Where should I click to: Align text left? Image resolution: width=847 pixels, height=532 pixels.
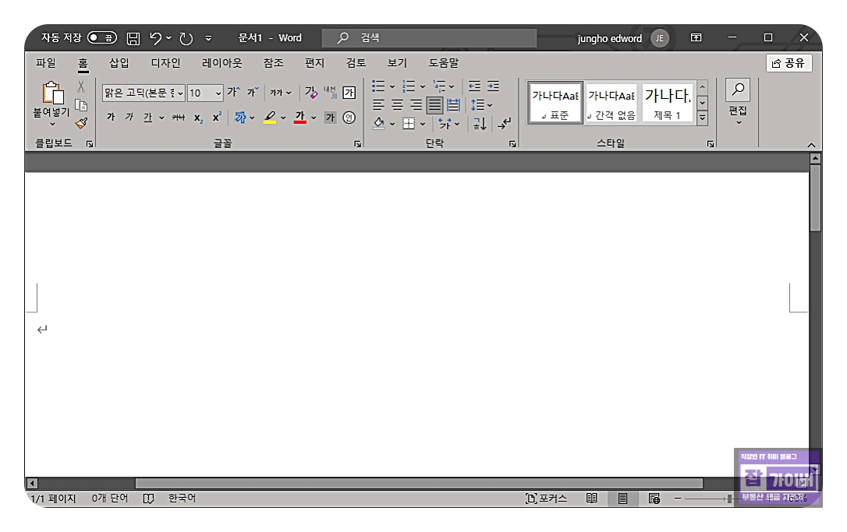[x=378, y=104]
